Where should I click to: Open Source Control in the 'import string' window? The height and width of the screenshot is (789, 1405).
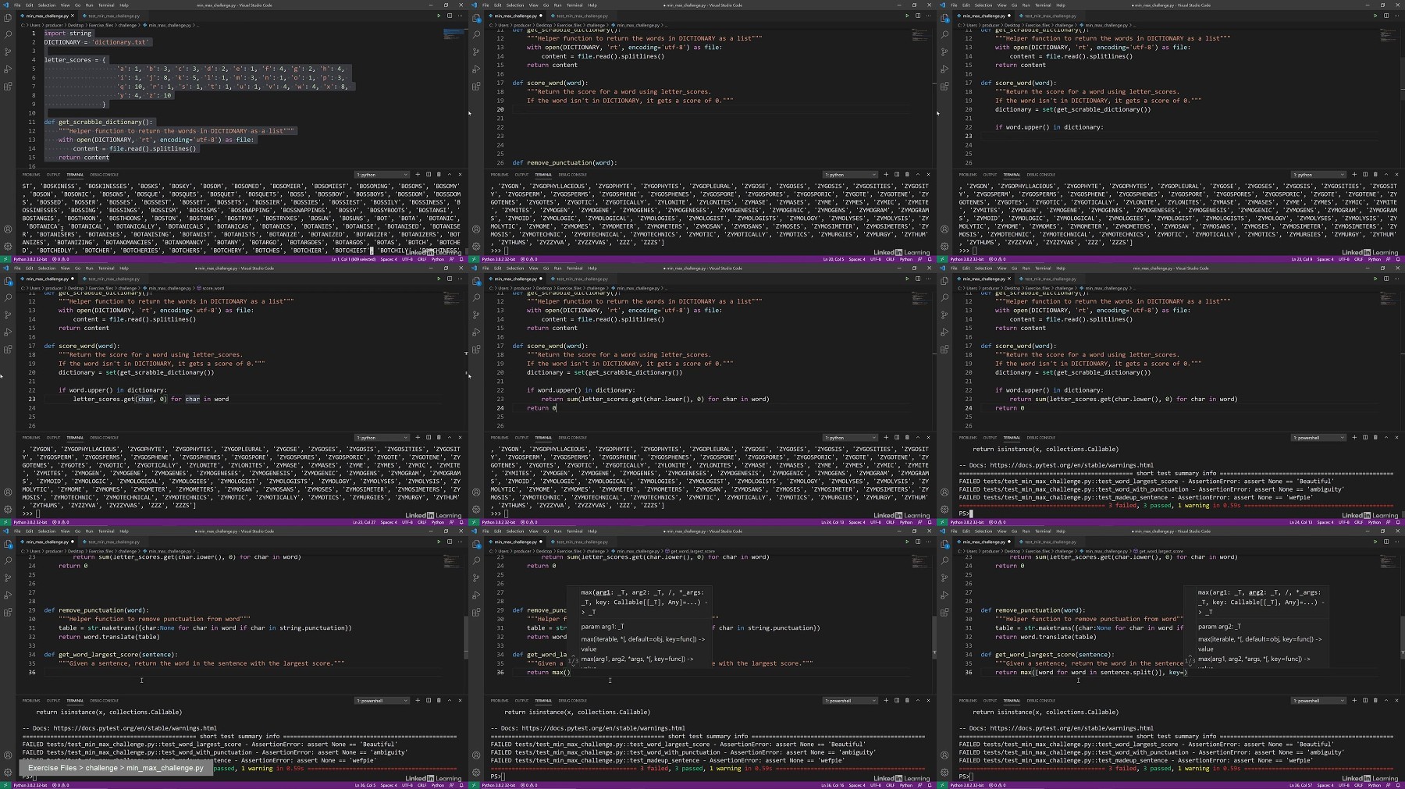click(8, 52)
